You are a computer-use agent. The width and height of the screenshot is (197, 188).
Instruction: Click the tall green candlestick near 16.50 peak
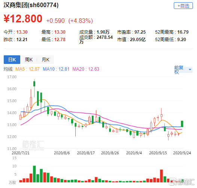[x=34, y=84]
